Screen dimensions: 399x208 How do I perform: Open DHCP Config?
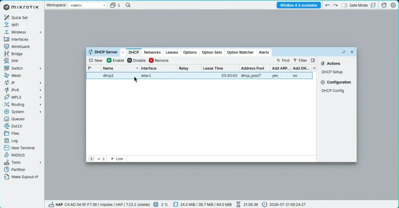[x=332, y=90]
